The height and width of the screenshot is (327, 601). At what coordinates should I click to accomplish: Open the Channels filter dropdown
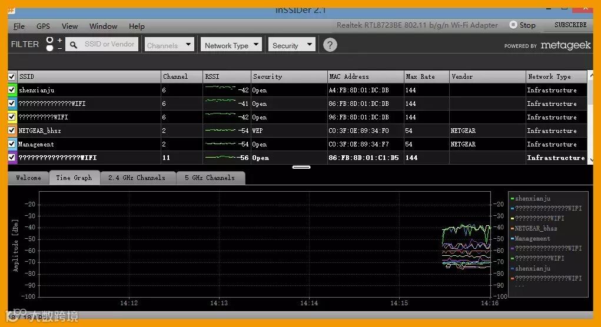169,45
